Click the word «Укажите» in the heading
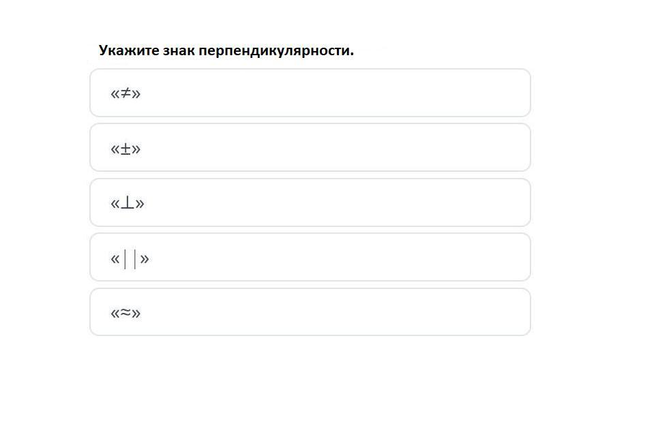 click(129, 50)
